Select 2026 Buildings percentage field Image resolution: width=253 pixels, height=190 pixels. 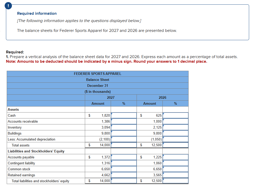click(x=176, y=133)
